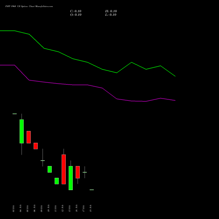This screenshot has height=219, width=219.
Task: Click the close value C: 0.10
Action: tap(76, 11)
